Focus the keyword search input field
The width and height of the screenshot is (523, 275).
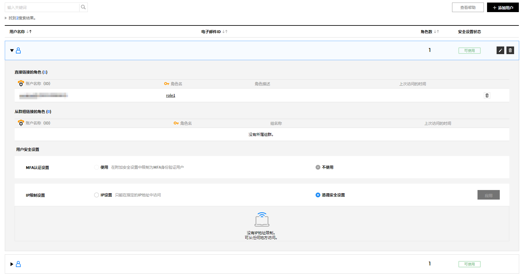[x=42, y=7]
